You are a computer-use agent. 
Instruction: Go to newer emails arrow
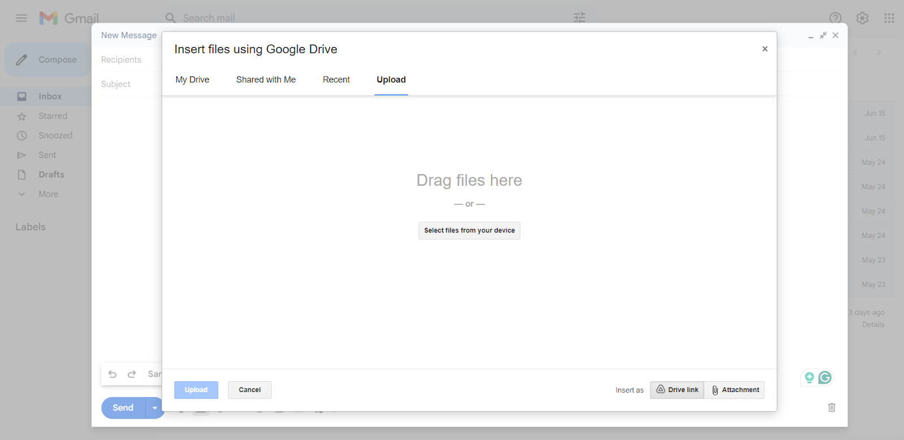[x=855, y=52]
